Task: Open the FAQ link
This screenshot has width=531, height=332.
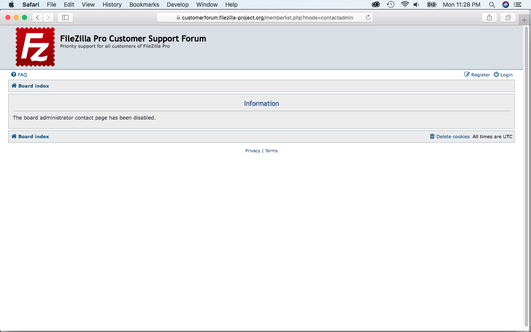Action: pos(19,75)
